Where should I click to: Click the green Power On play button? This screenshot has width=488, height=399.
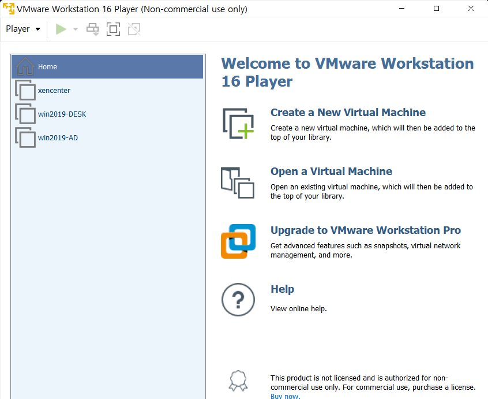61,29
